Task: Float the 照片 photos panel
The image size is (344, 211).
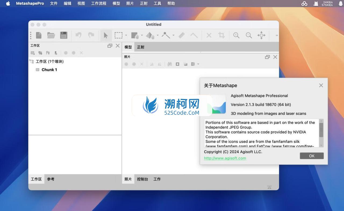Action: (267, 57)
